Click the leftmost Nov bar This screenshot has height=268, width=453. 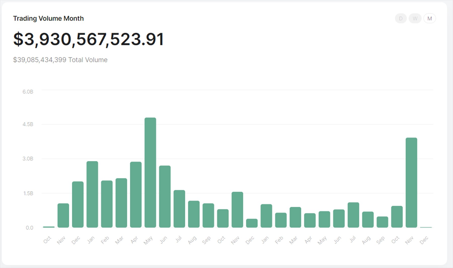[x=63, y=215]
